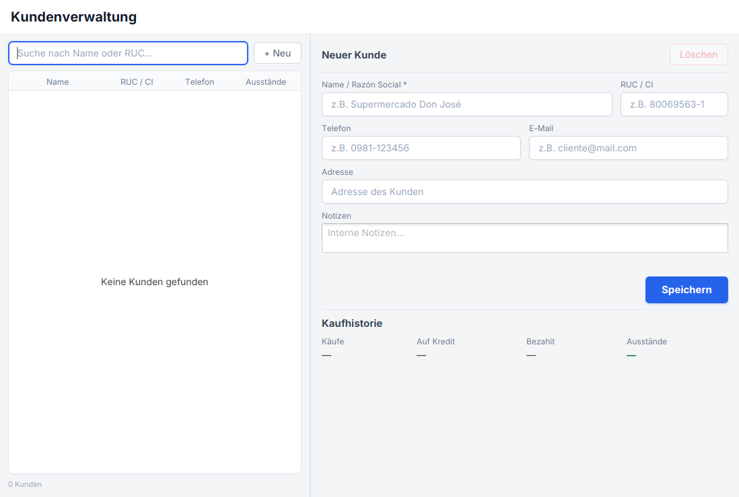739x497 pixels.
Task: Click the RUC / CI field in the form
Action: (x=674, y=104)
